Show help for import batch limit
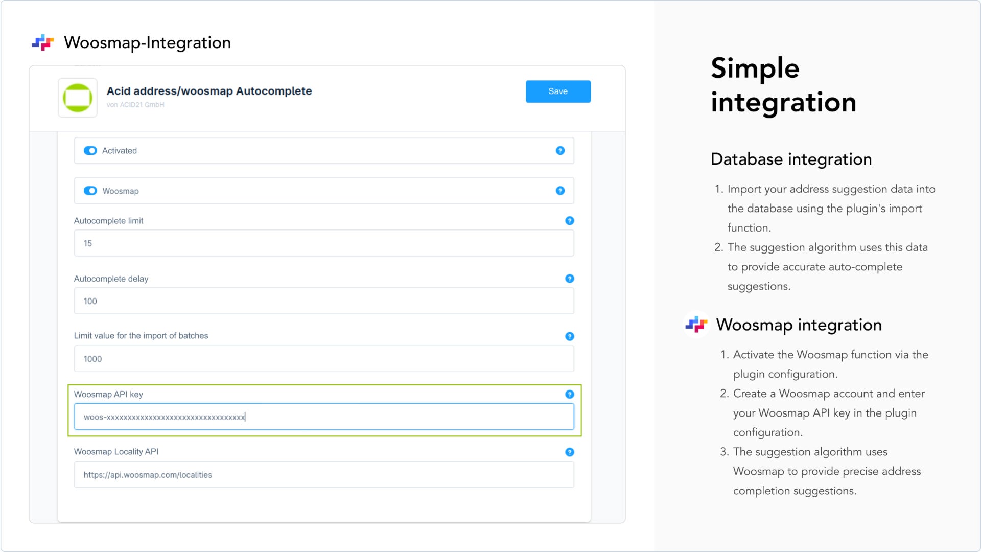This screenshot has height=552, width=981. click(570, 336)
